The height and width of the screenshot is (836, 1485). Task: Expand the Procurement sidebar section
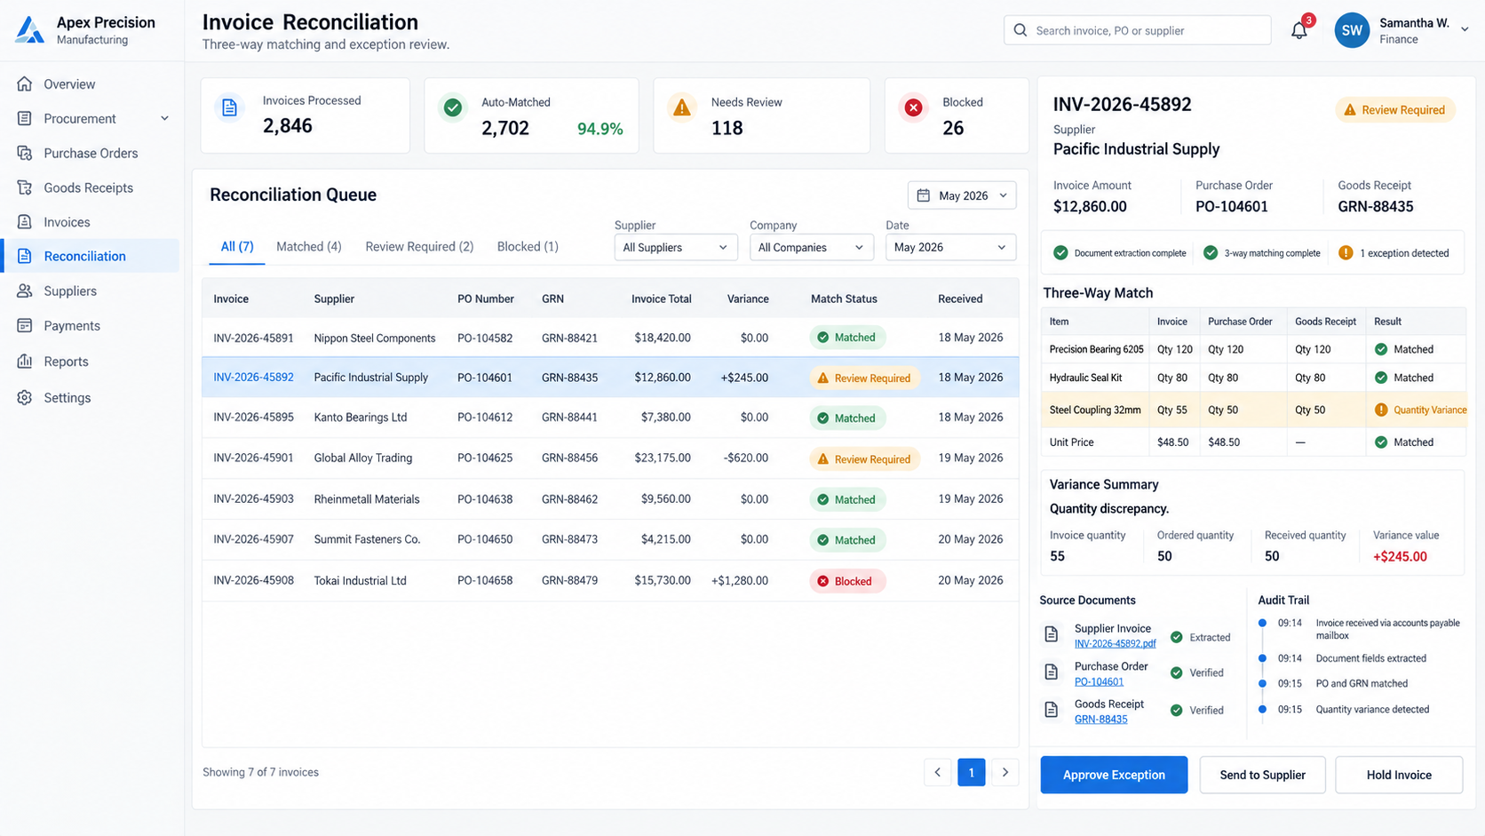tap(93, 118)
